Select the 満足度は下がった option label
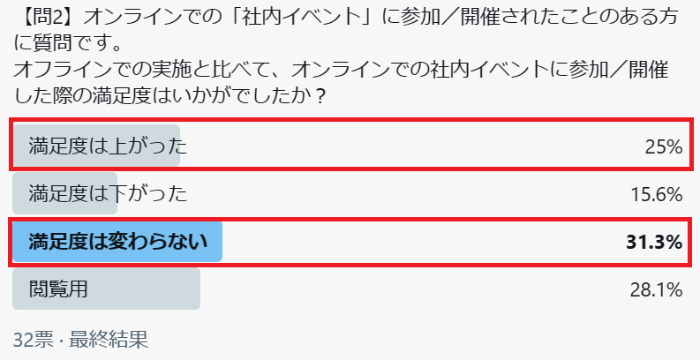This screenshot has width=700, height=360. tap(108, 194)
